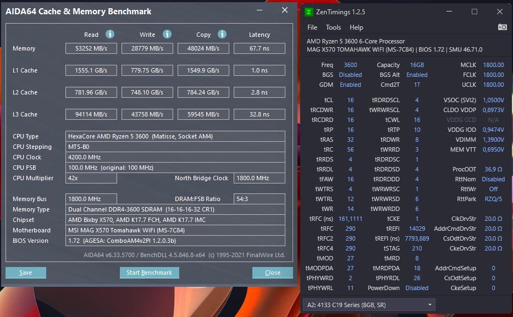Click the ZenTimings green Z app icon
Viewport: 513px width, 317px height.
click(x=308, y=12)
